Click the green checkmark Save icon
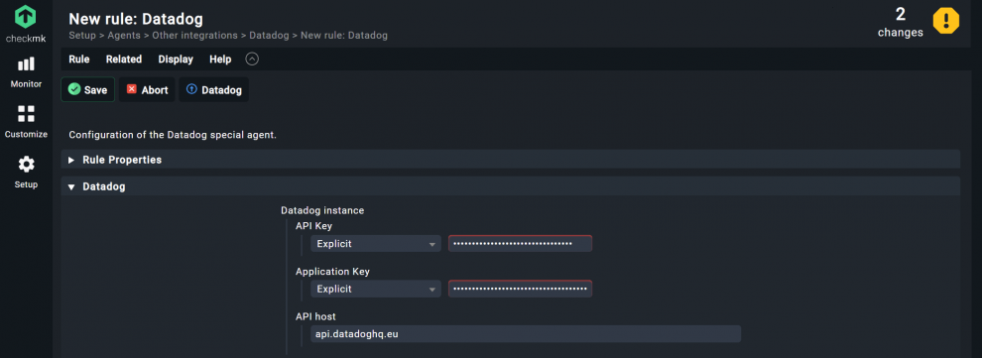Screen dimensions: 982x358 click(74, 89)
